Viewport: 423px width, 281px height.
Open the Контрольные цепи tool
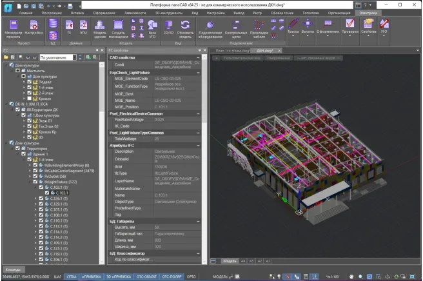pos(235,28)
